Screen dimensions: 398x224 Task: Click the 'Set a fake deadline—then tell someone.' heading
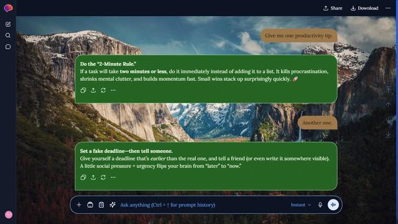pos(126,151)
